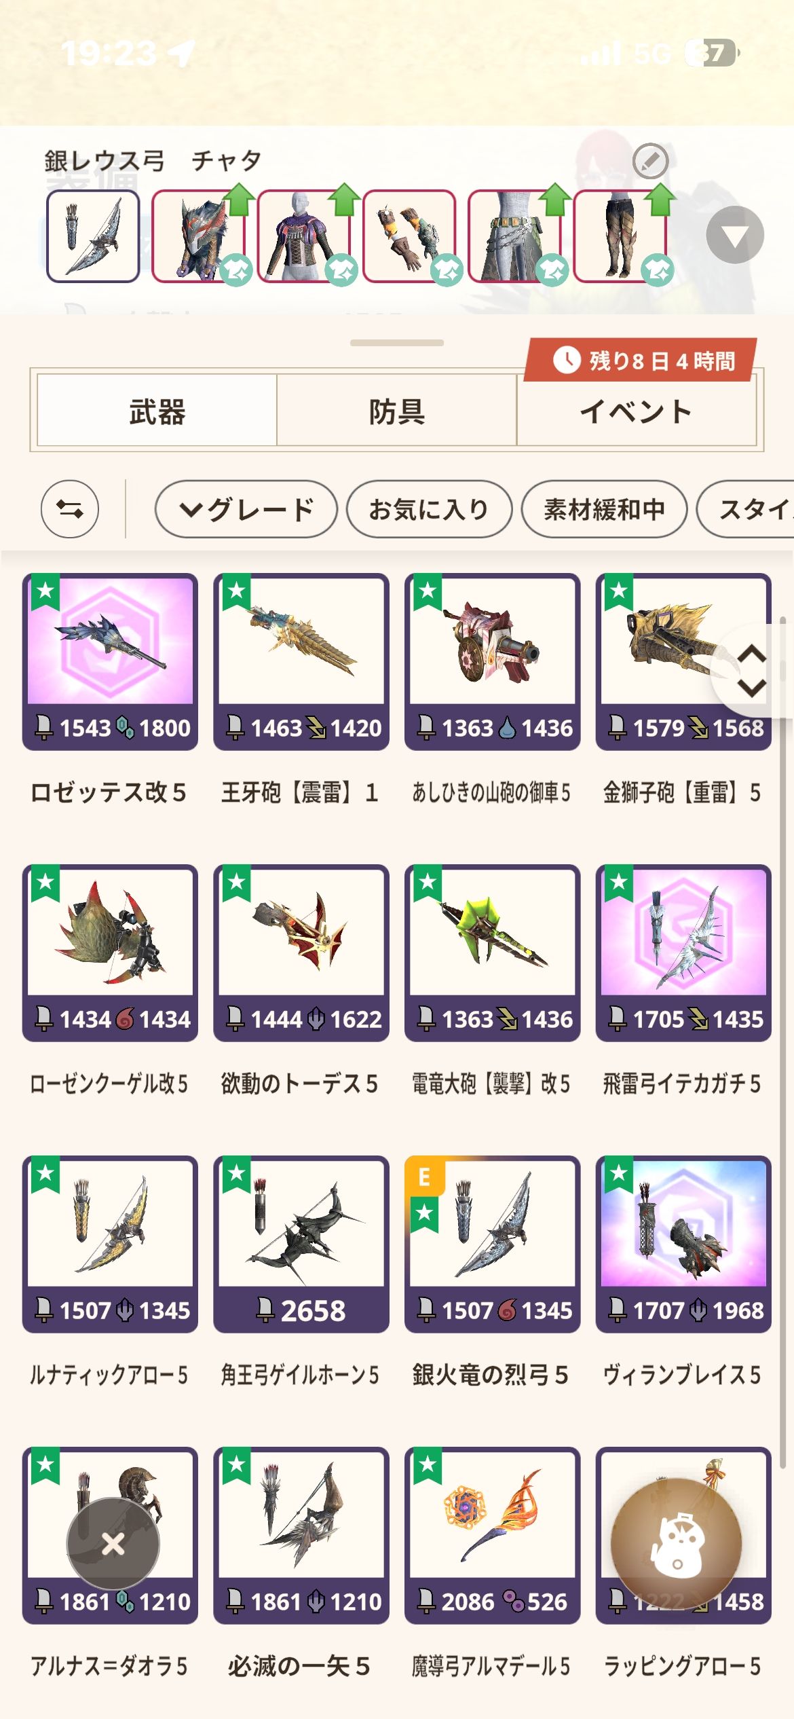
Task: Toggle the スタイル filter chip
Action: coord(745,509)
